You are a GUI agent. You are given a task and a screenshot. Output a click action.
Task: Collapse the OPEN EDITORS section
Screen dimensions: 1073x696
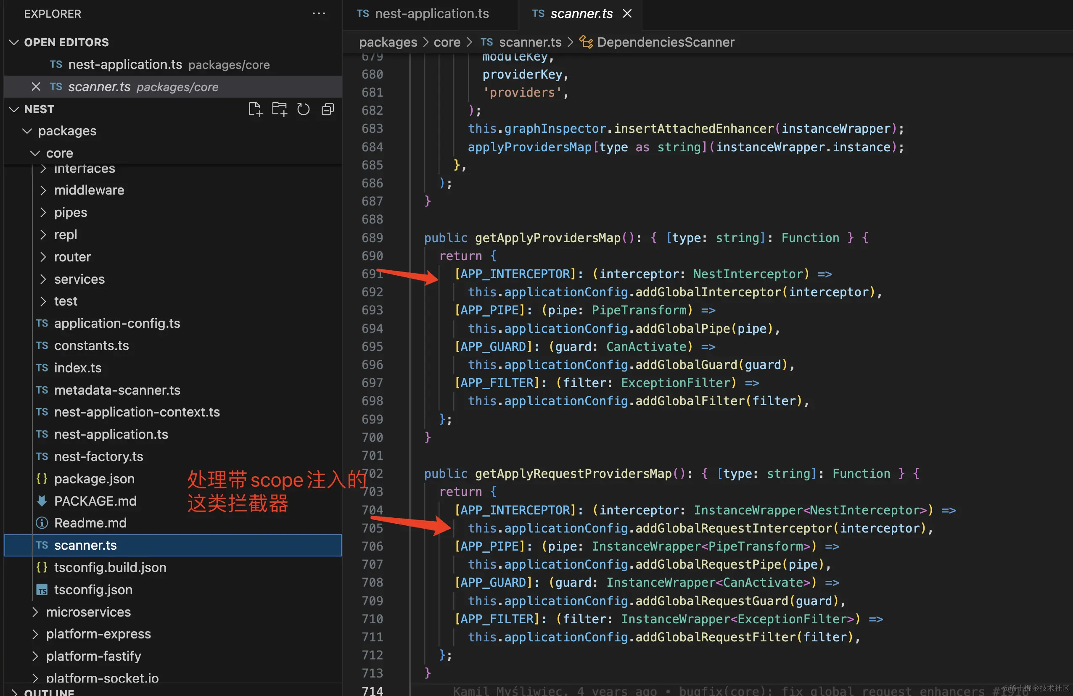[x=14, y=42]
